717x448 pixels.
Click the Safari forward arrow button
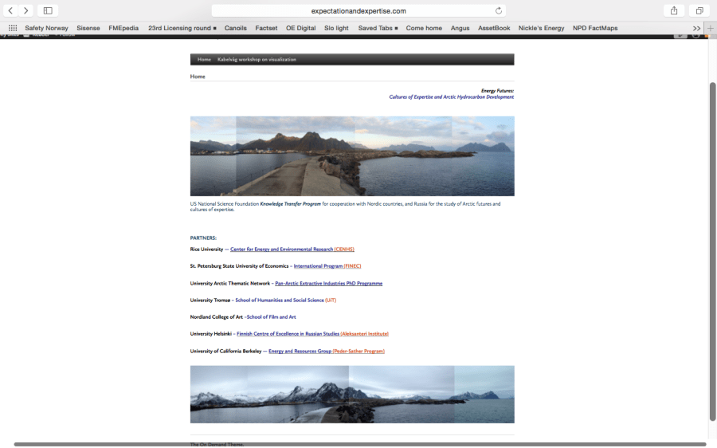pos(25,10)
